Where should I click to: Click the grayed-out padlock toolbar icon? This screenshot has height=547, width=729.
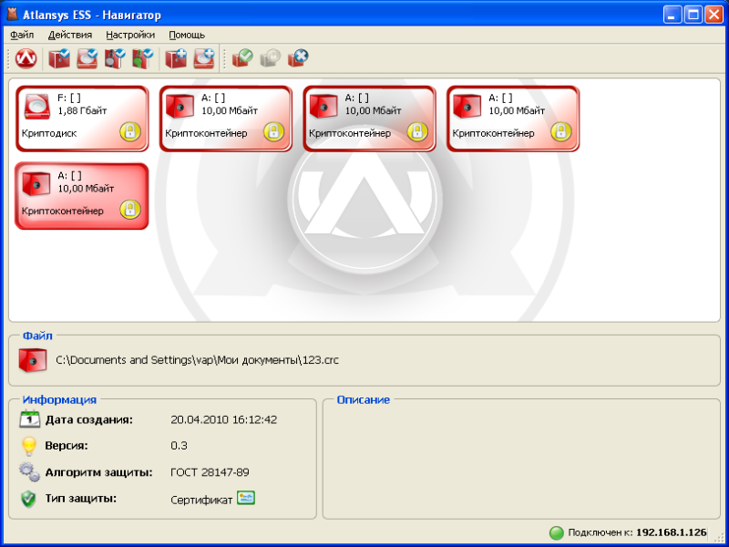[x=270, y=58]
